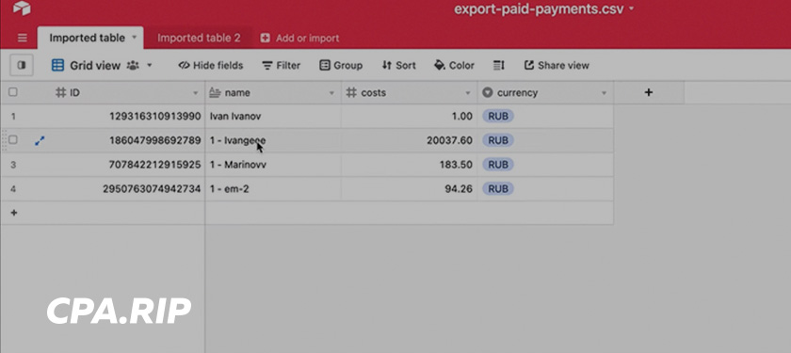Click the Grid view icon

[x=58, y=65]
